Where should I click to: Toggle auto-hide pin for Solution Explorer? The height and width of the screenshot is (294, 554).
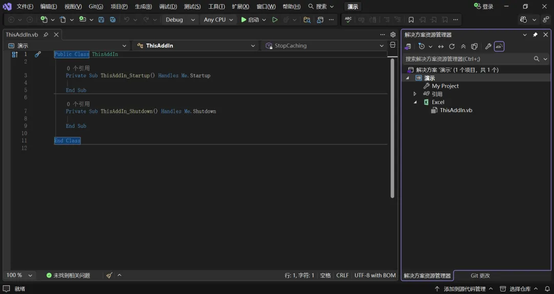click(535, 35)
